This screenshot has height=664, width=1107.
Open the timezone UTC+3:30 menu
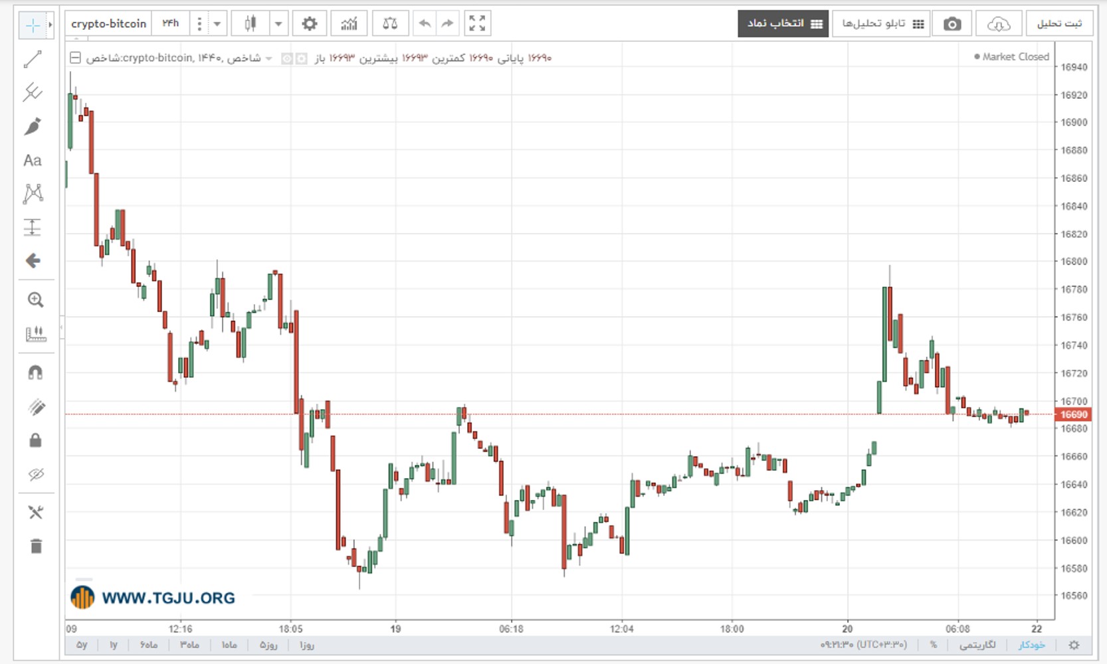[x=863, y=645]
